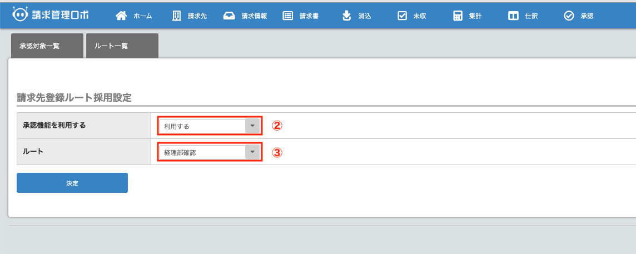Open the 請求情報 menu label
The image size is (636, 254).
(254, 16)
